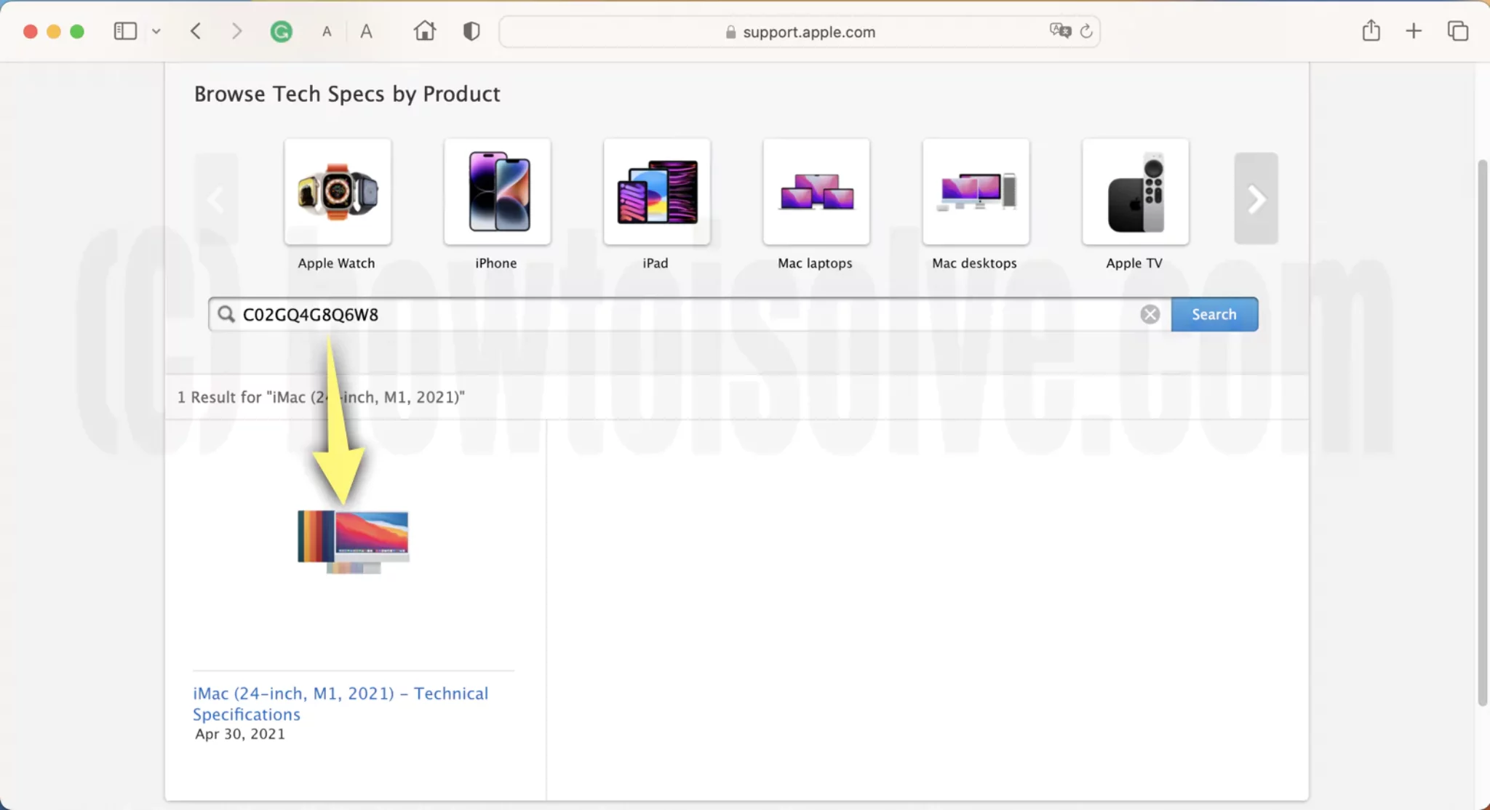The image size is (1490, 810).
Task: Click the support.apple.com address bar
Action: (x=799, y=32)
